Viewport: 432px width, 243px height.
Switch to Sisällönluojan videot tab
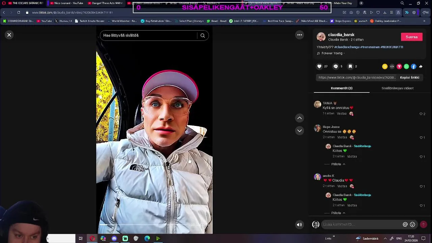397,88
